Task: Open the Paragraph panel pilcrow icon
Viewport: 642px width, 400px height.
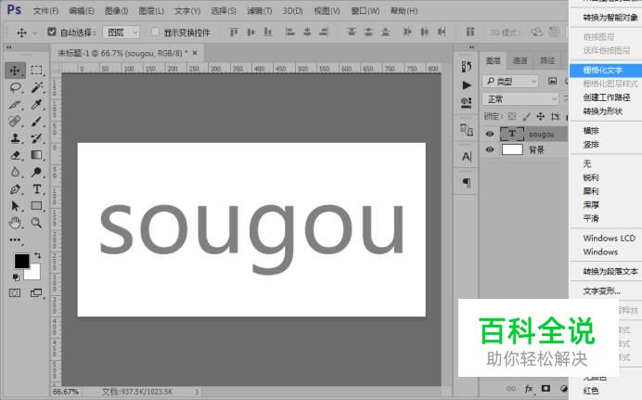Action: click(x=467, y=183)
